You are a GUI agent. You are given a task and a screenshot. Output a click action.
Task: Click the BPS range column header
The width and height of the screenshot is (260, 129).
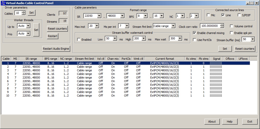point(51,59)
